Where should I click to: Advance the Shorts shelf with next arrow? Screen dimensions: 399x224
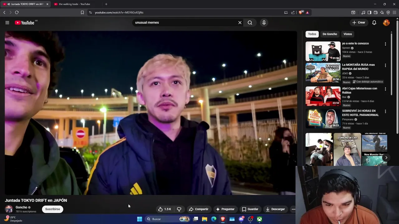(386, 157)
